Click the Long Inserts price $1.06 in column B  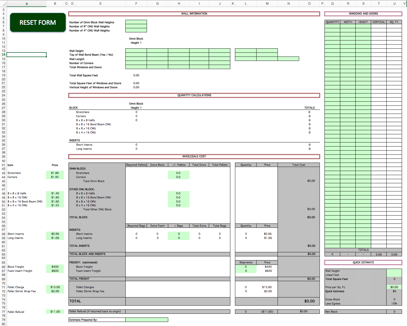[55, 238]
